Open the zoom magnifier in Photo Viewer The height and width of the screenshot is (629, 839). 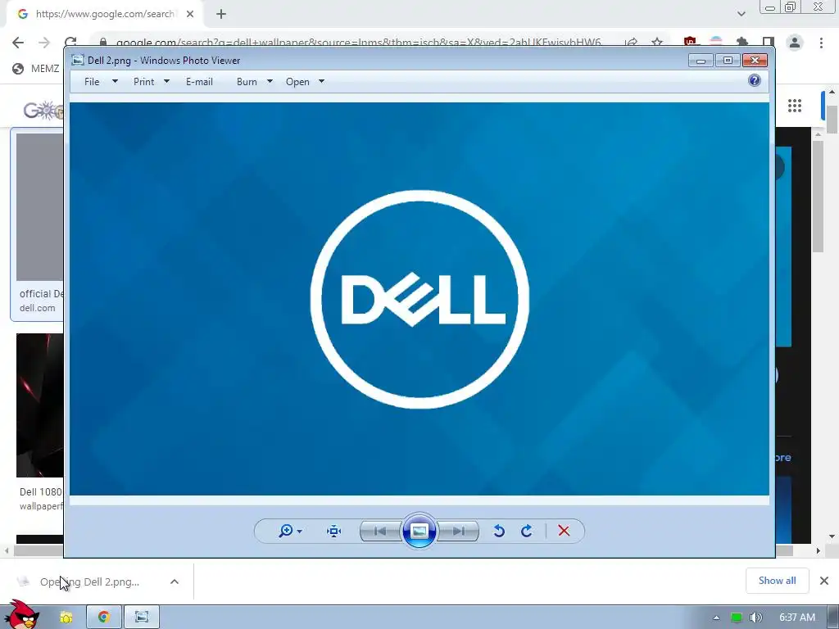click(286, 531)
